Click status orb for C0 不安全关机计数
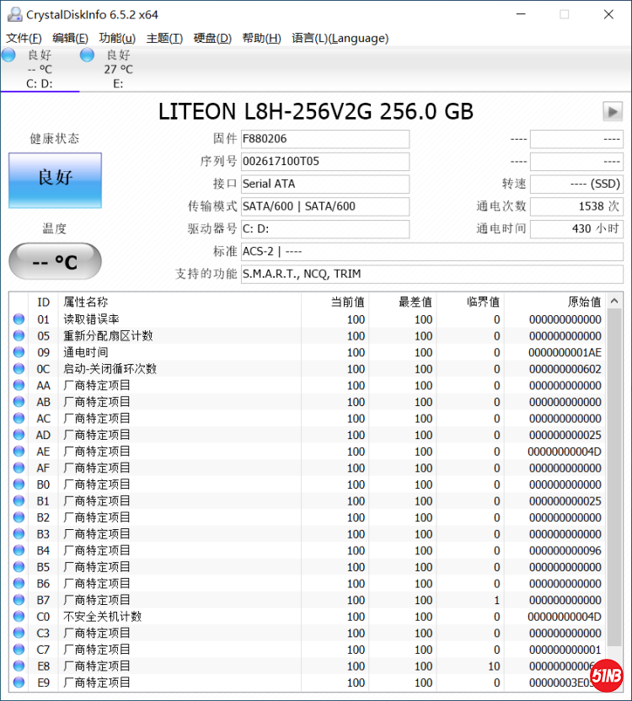Screen dimensions: 632x701 coord(19,617)
